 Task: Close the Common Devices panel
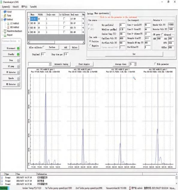pos(19,41)
